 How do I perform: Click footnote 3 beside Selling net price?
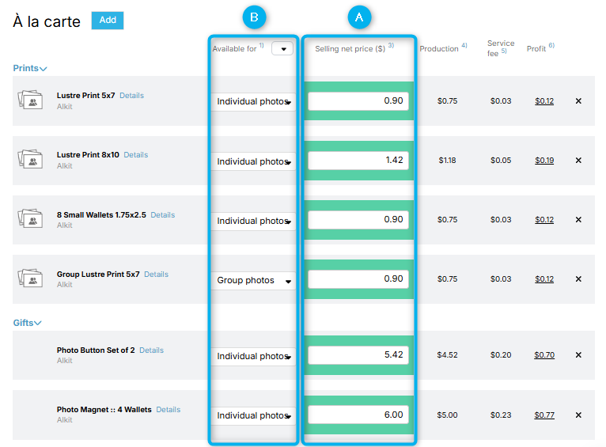391,46
